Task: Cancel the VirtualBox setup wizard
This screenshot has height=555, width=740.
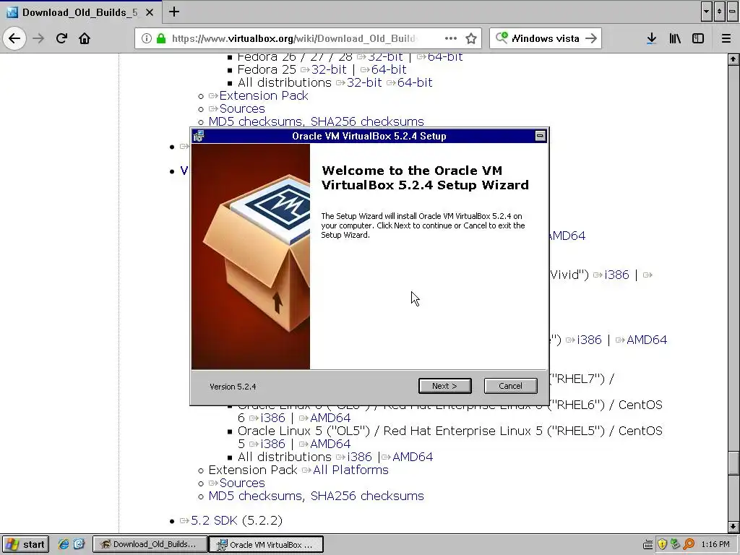Action: point(510,386)
